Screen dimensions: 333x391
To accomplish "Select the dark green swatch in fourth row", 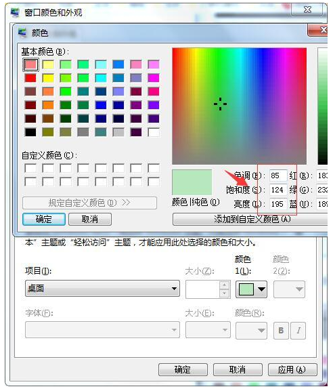I will coord(66,105).
